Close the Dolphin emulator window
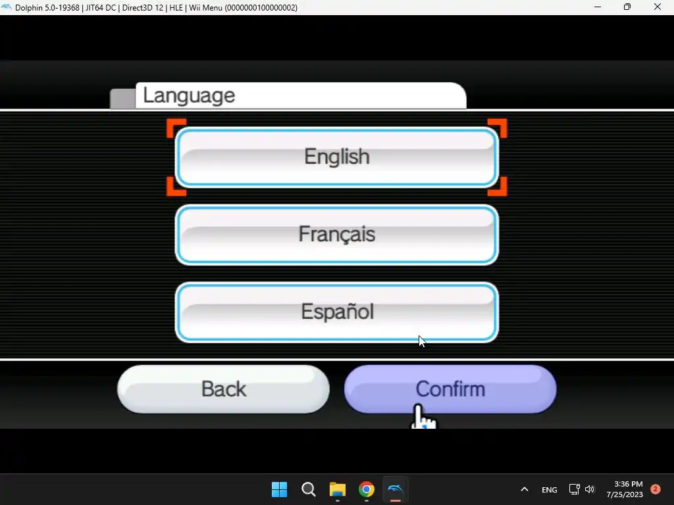The height and width of the screenshot is (505, 674). [x=658, y=7]
